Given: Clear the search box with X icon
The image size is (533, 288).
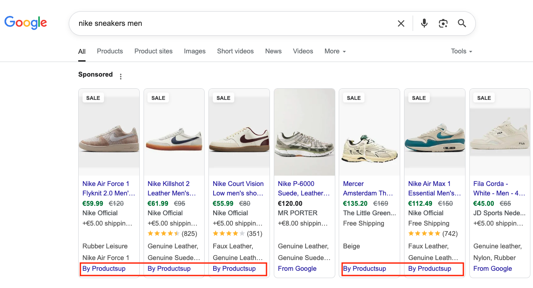Looking at the screenshot, I should pos(401,23).
